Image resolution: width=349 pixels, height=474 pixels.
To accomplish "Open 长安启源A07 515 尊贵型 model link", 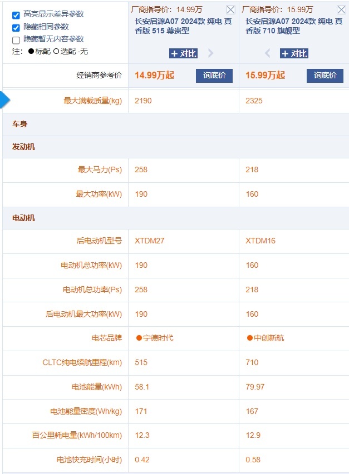I will point(183,26).
